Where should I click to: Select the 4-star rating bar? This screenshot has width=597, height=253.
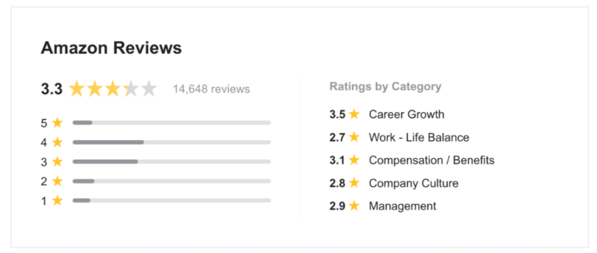(x=171, y=142)
